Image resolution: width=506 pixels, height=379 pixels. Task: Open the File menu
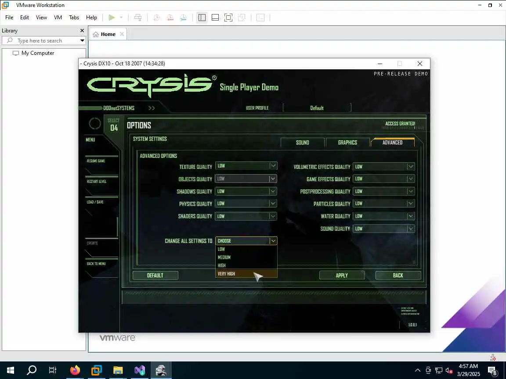[x=9, y=18]
